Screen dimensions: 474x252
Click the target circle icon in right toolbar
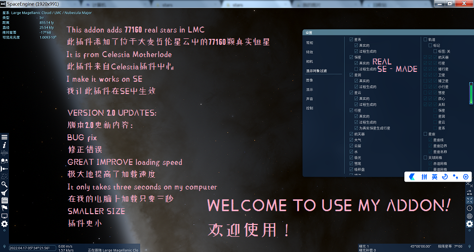(469, 208)
